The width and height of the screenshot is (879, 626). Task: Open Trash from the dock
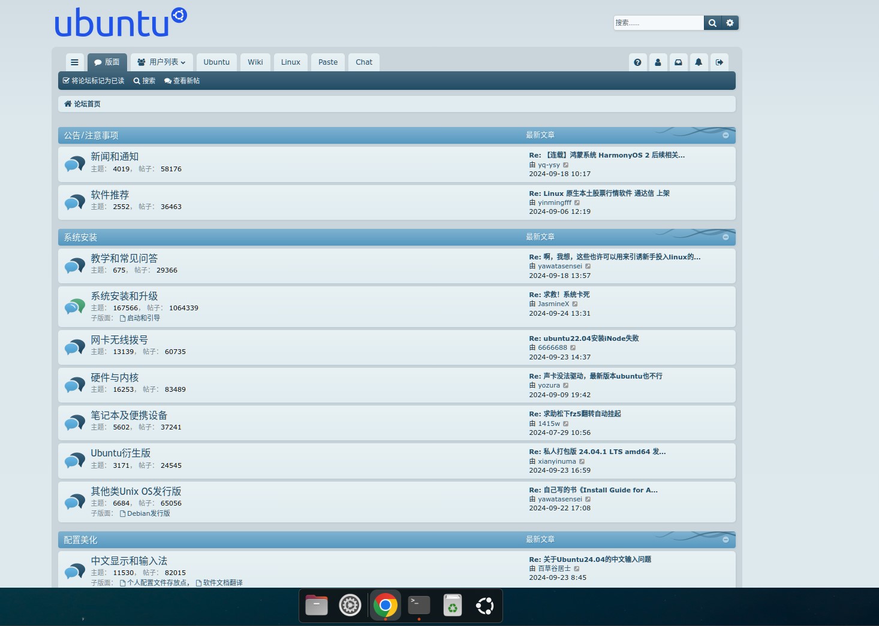[453, 606]
